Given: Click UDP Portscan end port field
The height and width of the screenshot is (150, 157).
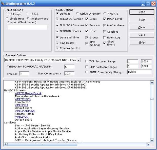Looking at the screenshot, I should coord(146,66).
